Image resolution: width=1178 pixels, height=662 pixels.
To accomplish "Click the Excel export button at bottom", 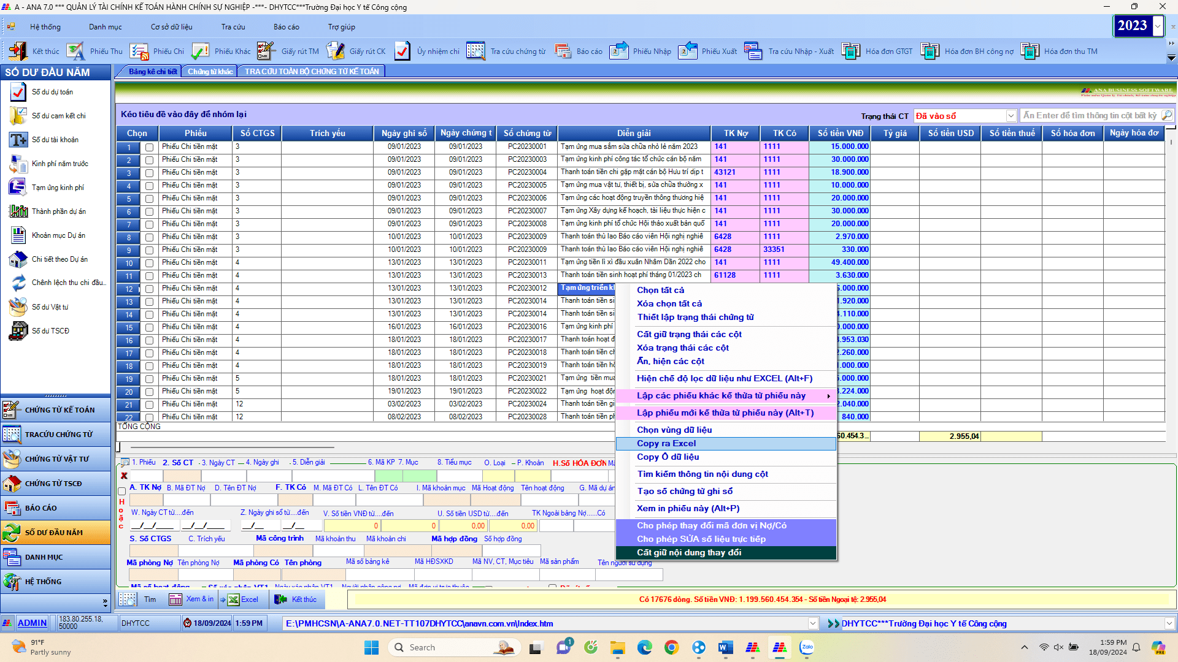I will point(243,599).
